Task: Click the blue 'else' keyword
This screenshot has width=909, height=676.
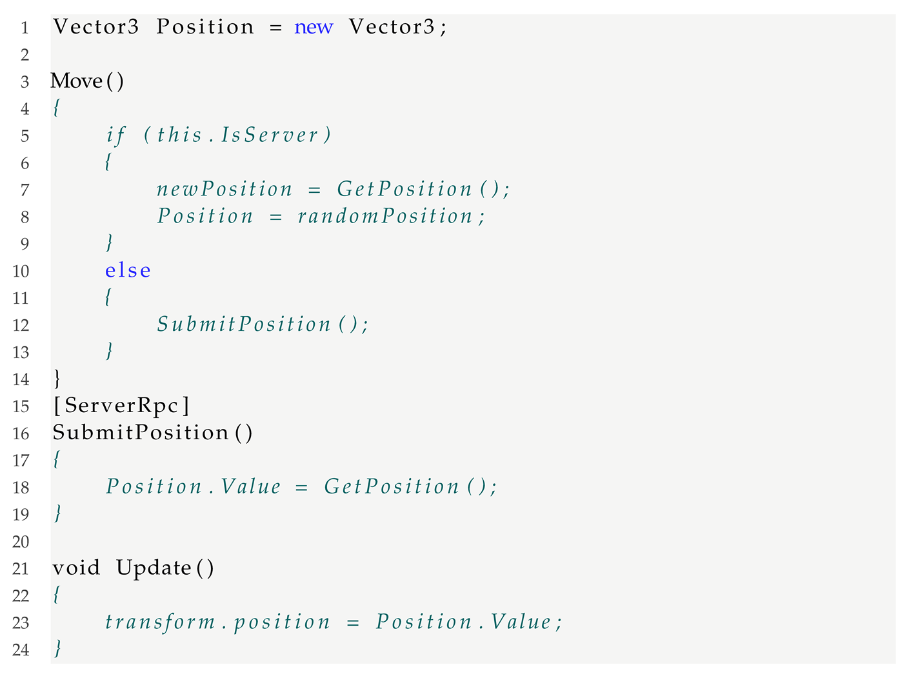Action: coord(128,271)
